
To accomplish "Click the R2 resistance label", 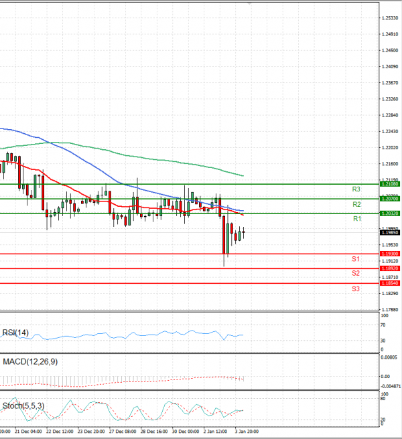I will (356, 204).
